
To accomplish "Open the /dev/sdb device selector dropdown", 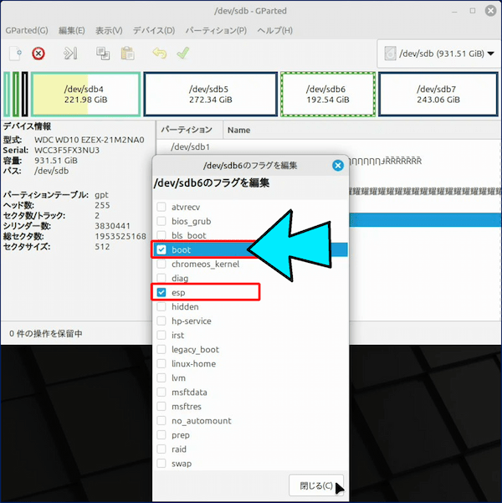I will [x=435, y=54].
